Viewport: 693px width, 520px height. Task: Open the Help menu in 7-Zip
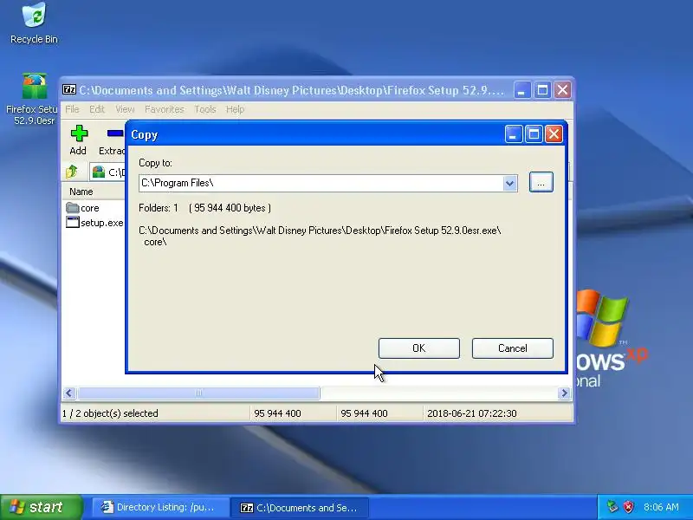pos(235,109)
